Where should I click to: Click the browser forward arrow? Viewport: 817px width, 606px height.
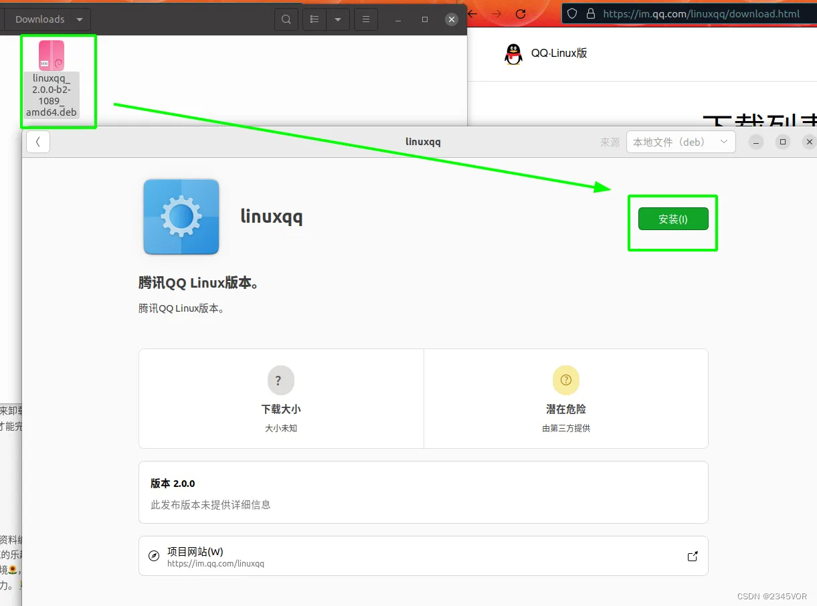tap(496, 14)
